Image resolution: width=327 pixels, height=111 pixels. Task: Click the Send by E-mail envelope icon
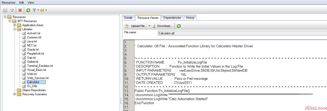[x=42, y=10]
